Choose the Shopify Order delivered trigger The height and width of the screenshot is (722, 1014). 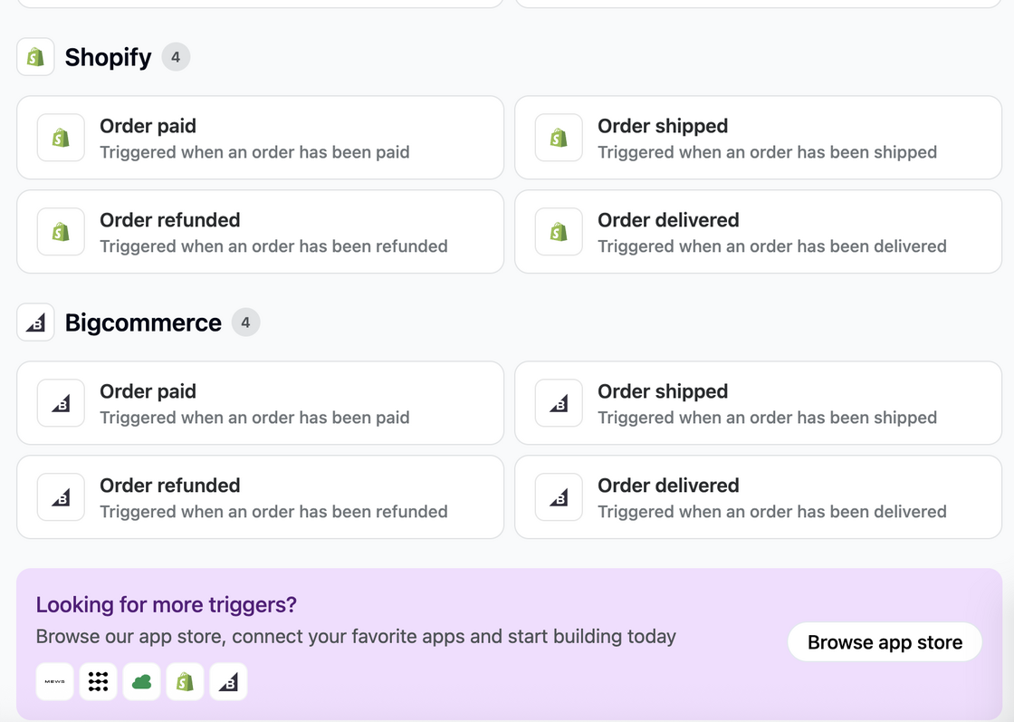(758, 232)
